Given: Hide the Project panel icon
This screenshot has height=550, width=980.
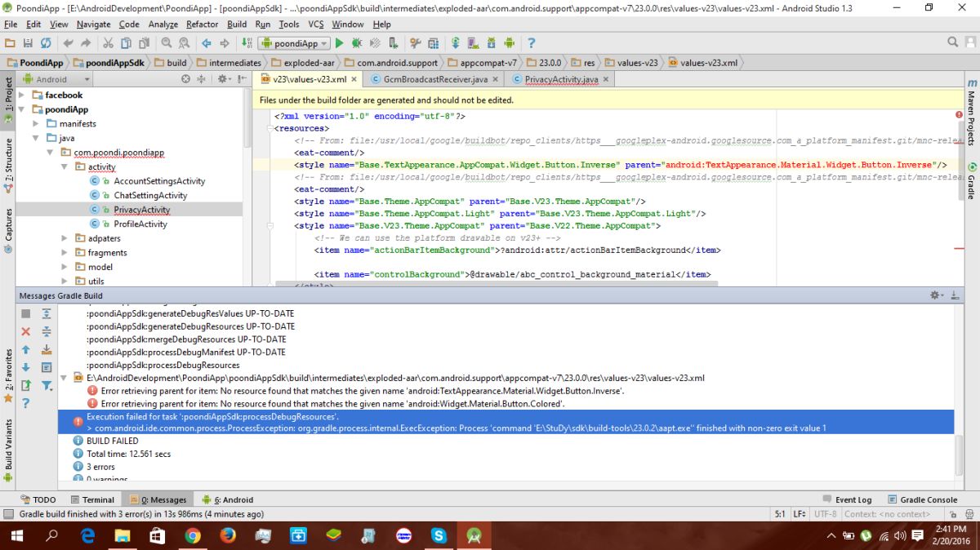Looking at the screenshot, I should pos(241,79).
